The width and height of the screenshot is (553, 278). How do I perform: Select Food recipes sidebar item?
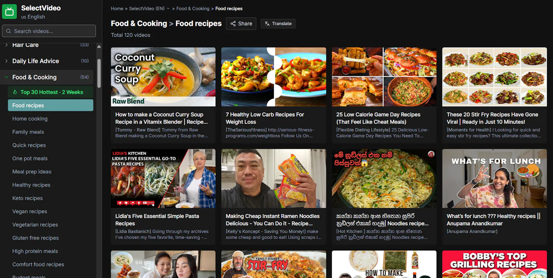click(x=50, y=105)
